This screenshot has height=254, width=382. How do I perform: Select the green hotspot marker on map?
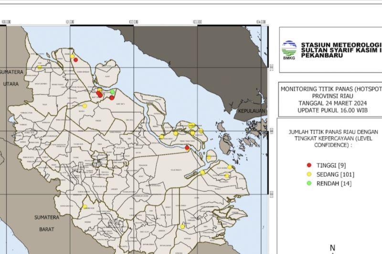[x=112, y=91]
